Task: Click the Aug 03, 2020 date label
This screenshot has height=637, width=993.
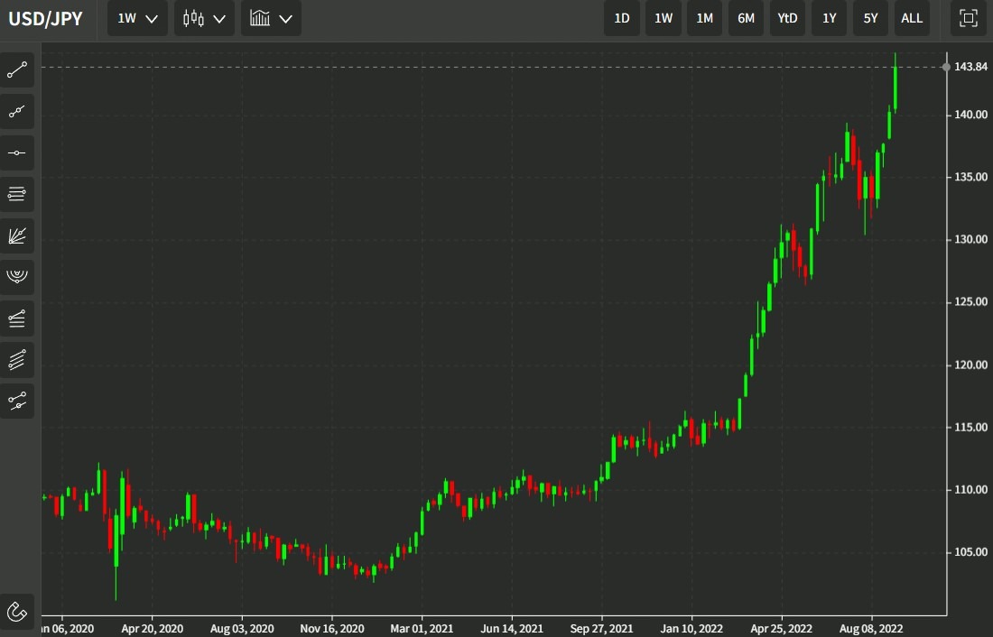Action: point(242,629)
